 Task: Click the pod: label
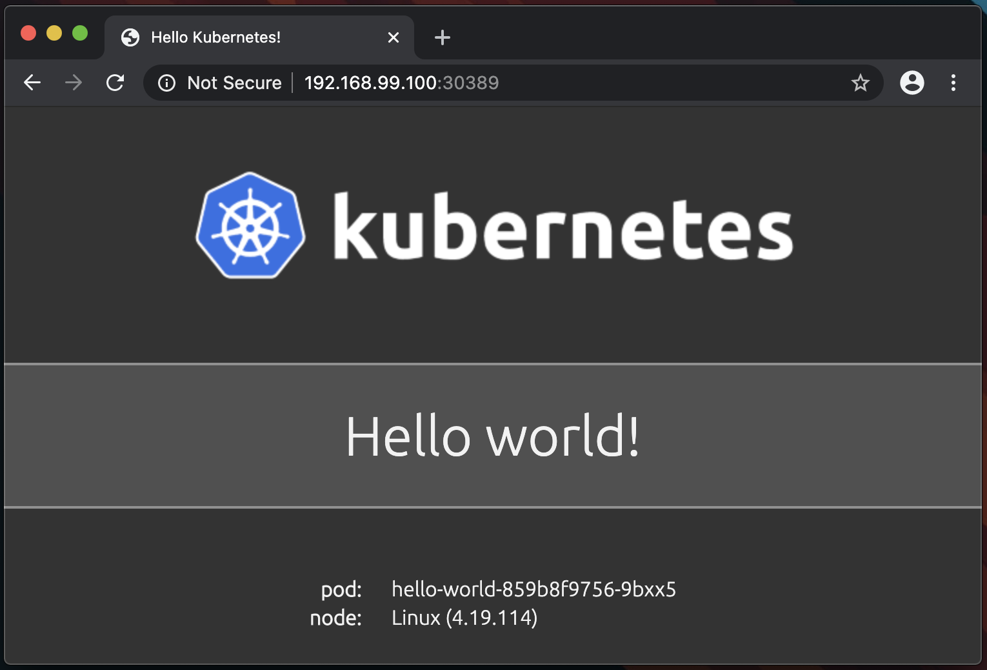click(341, 589)
